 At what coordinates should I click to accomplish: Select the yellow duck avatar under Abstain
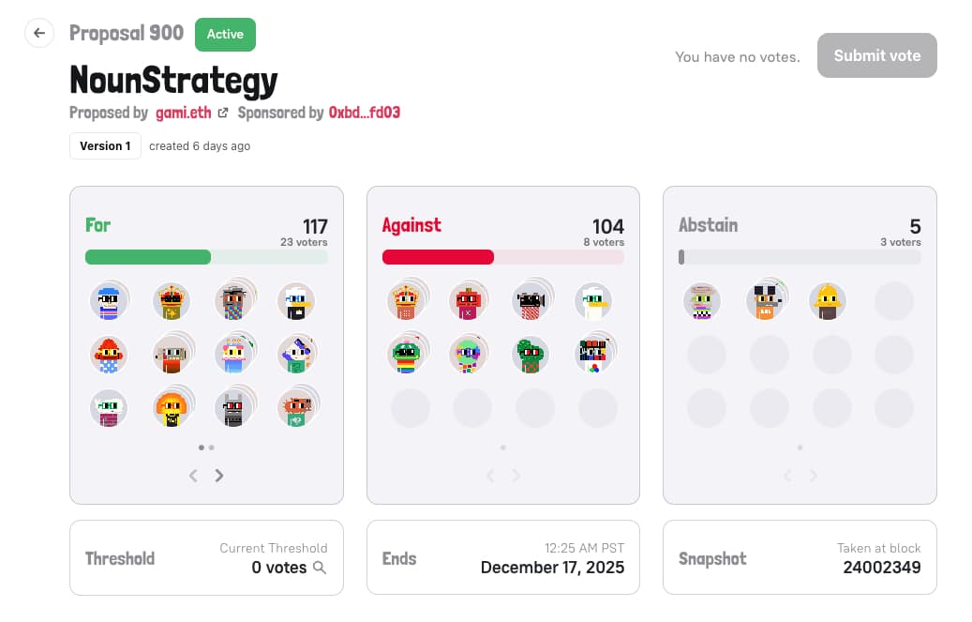(828, 301)
